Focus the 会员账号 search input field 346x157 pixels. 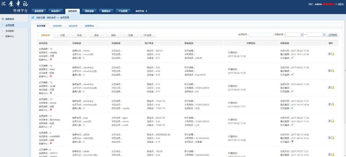[x=261, y=35]
